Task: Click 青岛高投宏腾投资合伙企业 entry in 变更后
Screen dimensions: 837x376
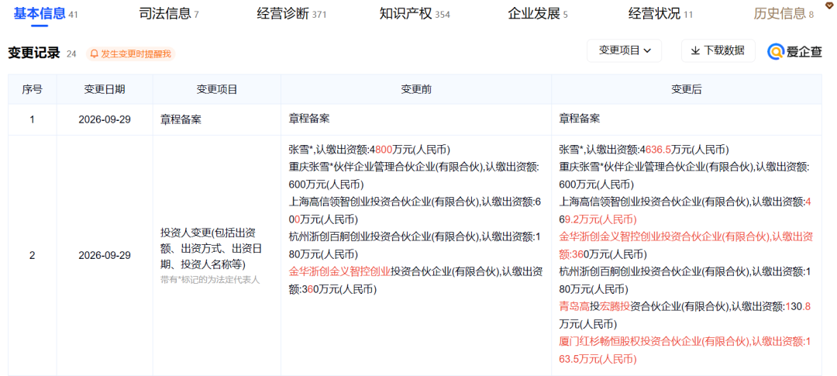Action: (685, 315)
